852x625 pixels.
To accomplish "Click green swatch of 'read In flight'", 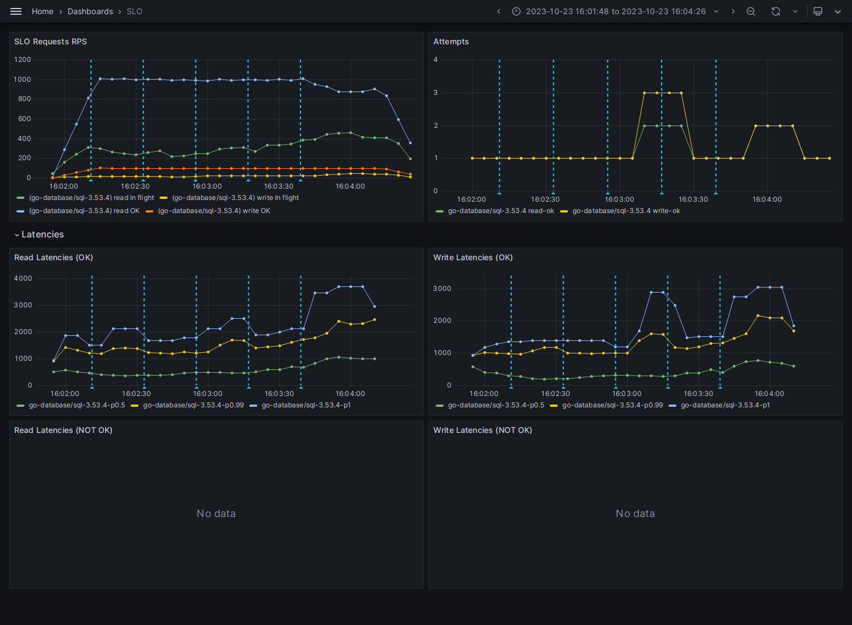I will pyautogui.click(x=20, y=198).
